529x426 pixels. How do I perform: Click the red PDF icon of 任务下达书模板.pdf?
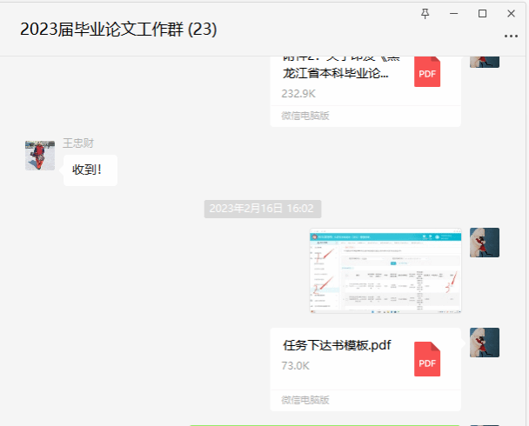pos(427,359)
